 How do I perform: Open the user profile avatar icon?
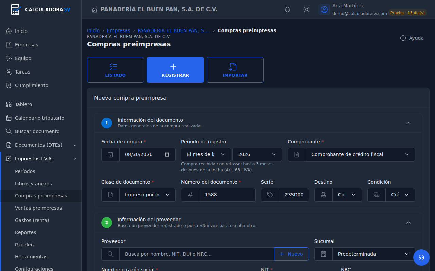point(324,9)
